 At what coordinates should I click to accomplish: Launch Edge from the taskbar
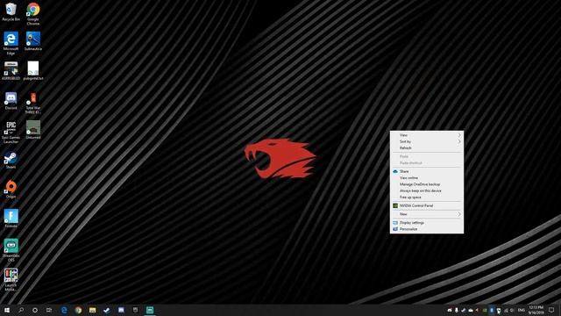(64, 310)
